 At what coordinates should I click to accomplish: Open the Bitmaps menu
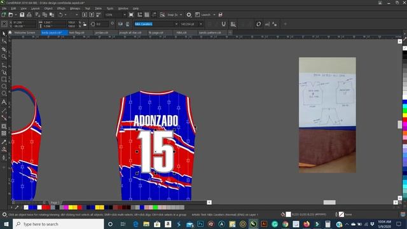pos(75,8)
